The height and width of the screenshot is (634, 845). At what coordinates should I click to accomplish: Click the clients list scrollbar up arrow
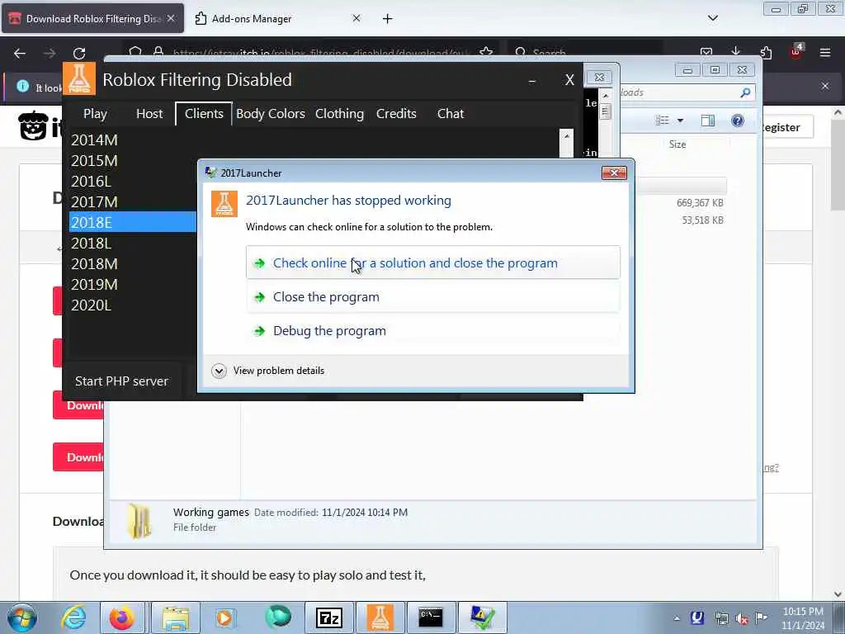[566, 136]
